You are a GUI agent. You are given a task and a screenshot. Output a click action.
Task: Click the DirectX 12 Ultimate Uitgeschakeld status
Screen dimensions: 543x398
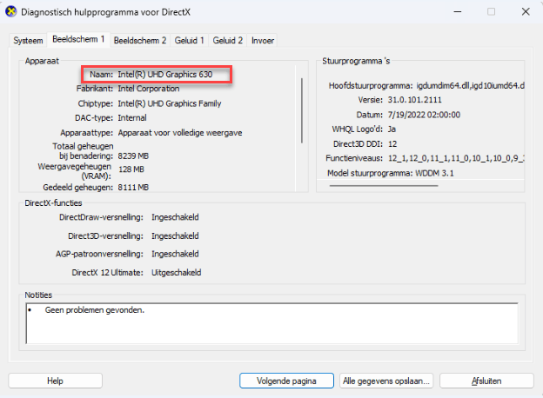point(177,272)
